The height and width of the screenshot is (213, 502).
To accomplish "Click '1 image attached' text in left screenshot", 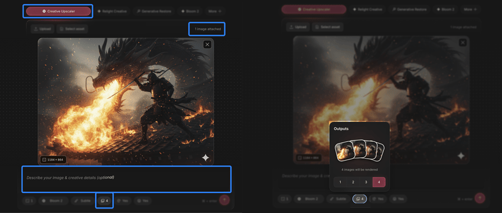I will pyautogui.click(x=208, y=29).
